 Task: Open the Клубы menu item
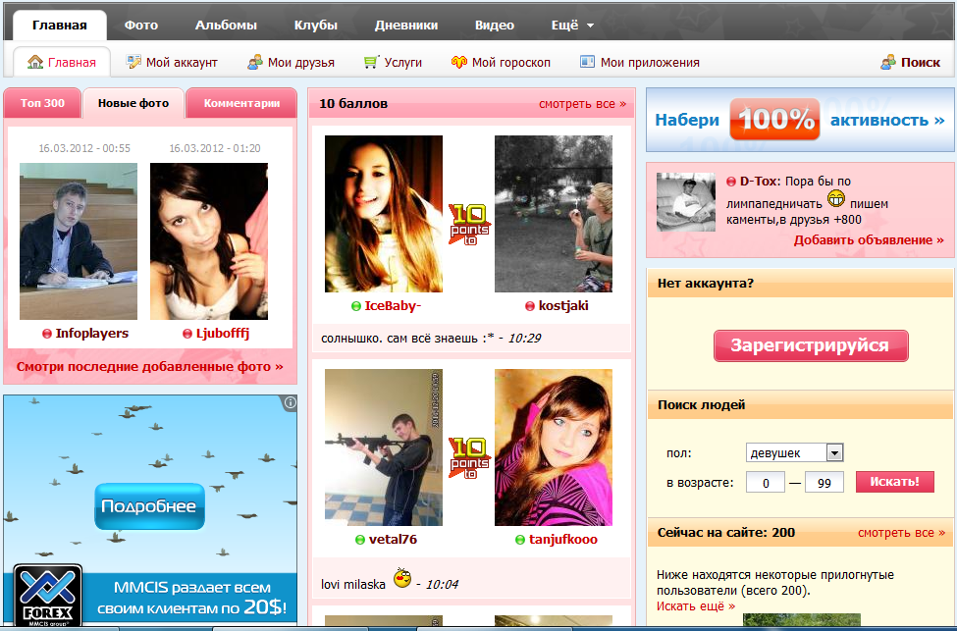[316, 26]
